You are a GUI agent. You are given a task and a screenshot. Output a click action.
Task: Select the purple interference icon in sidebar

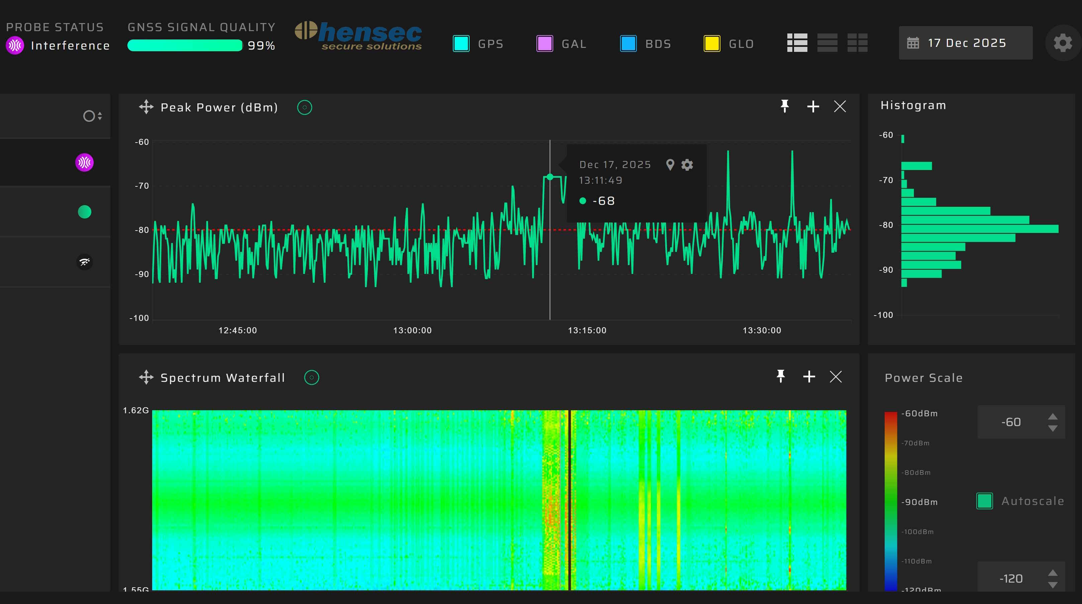tap(84, 162)
